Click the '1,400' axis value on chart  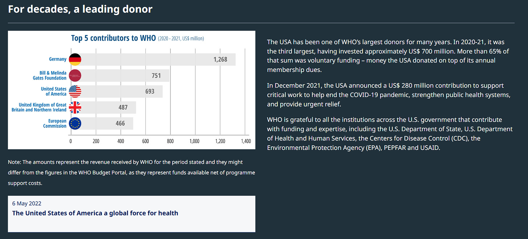pyautogui.click(x=246, y=142)
